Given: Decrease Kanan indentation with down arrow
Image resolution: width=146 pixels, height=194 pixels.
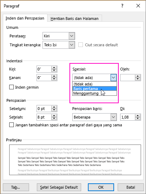Looking at the screenshot, I should pyautogui.click(x=54, y=79).
